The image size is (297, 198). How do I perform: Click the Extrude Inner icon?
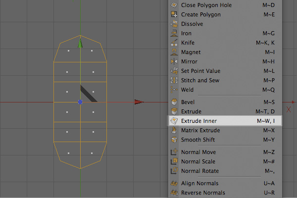point(174,121)
